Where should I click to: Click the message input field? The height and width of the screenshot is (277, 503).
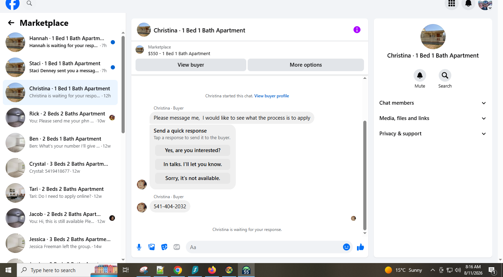(264, 247)
